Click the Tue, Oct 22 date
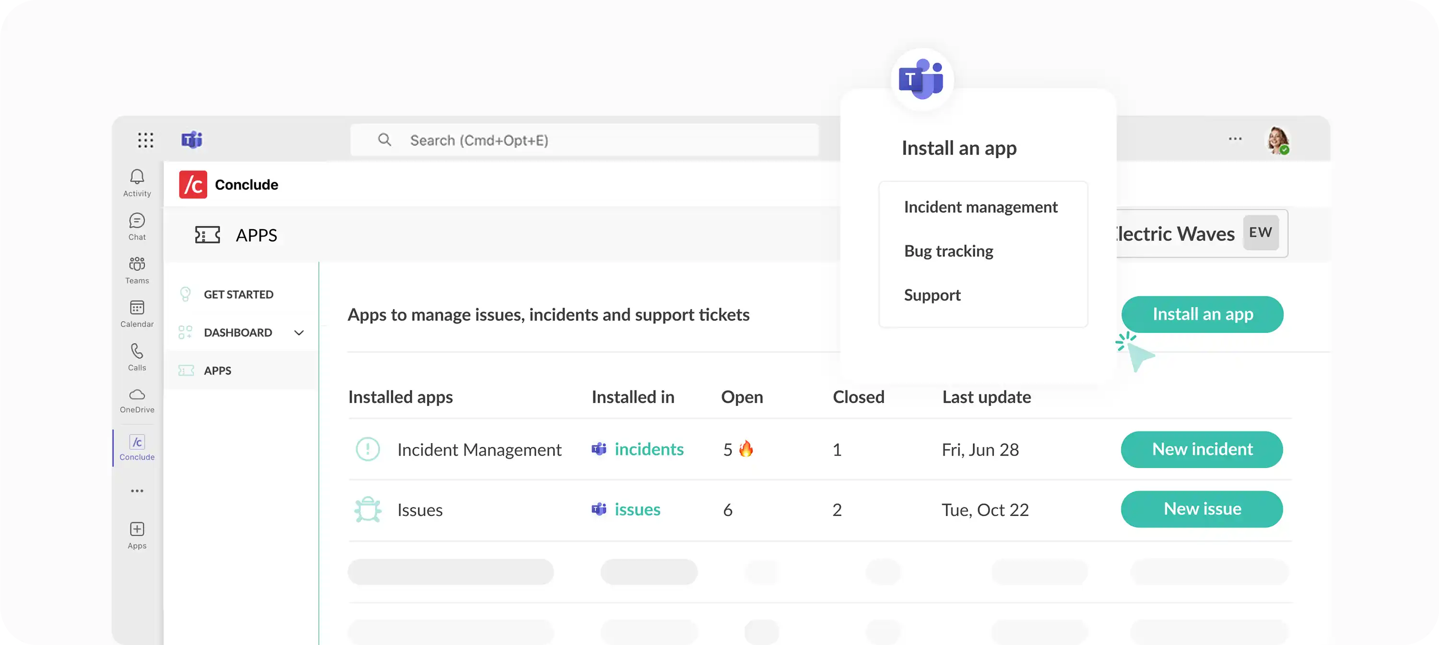1439x645 pixels. click(x=985, y=510)
